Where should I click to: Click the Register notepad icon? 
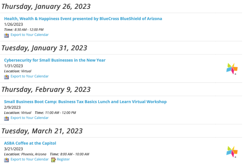pyautogui.click(x=53, y=160)
